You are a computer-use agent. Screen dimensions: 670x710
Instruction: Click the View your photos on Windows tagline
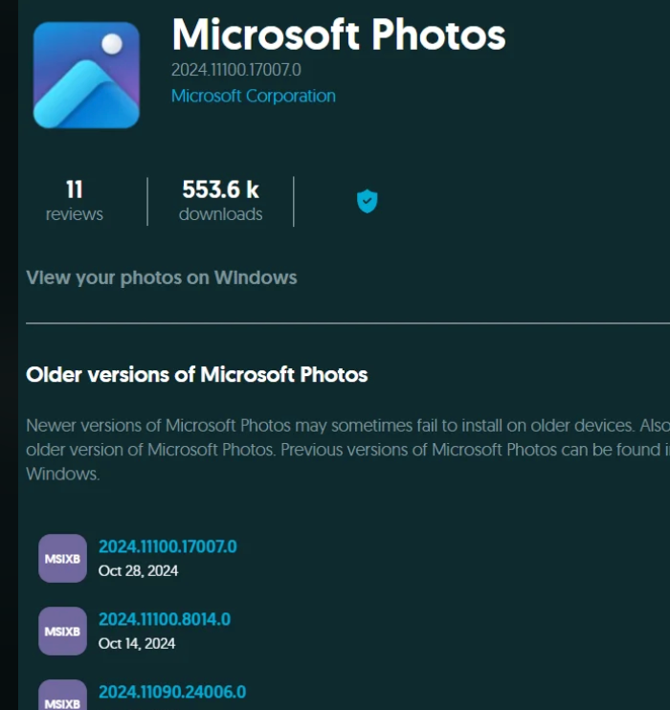coord(162,277)
